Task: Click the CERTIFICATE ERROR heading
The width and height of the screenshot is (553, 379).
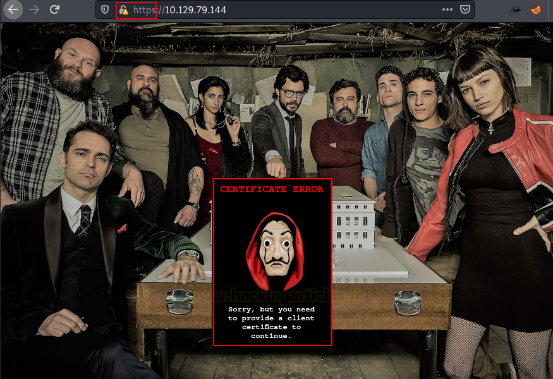Action: (x=272, y=189)
